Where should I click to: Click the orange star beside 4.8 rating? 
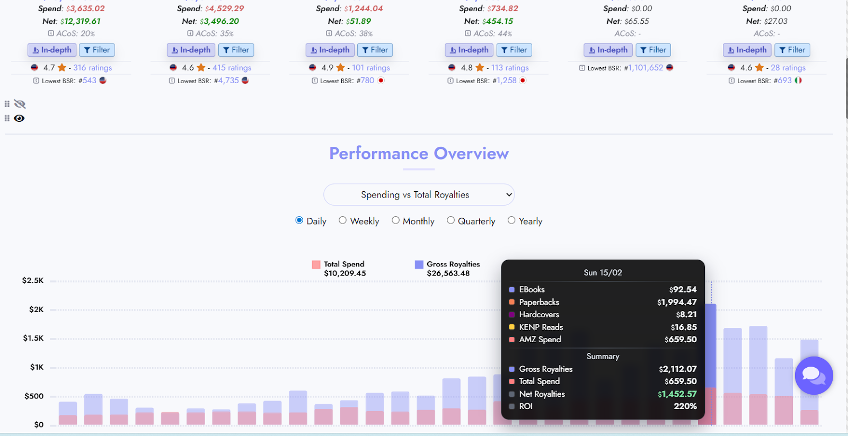pyautogui.click(x=480, y=68)
